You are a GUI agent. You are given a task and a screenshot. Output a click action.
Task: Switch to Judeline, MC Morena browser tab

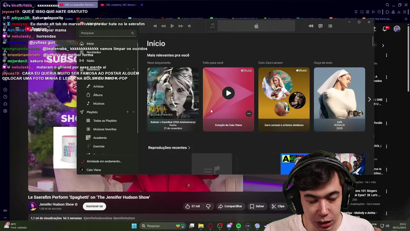(119, 5)
